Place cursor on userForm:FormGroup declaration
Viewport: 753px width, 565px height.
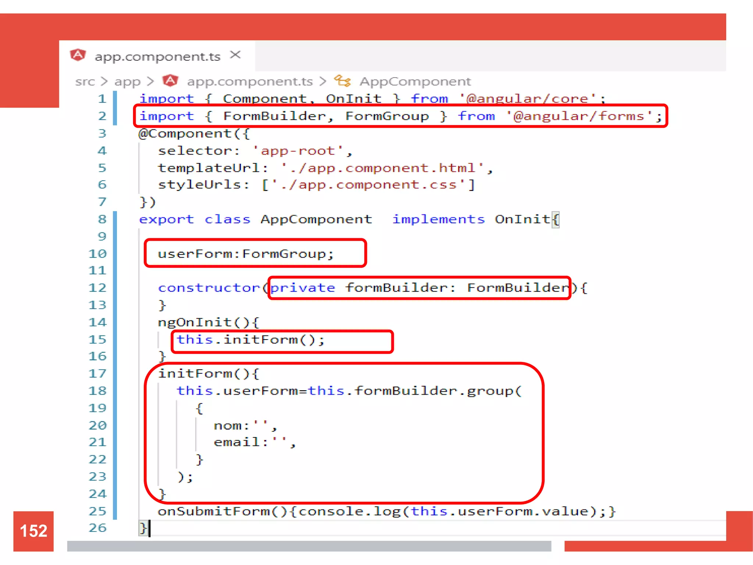pyautogui.click(x=246, y=254)
